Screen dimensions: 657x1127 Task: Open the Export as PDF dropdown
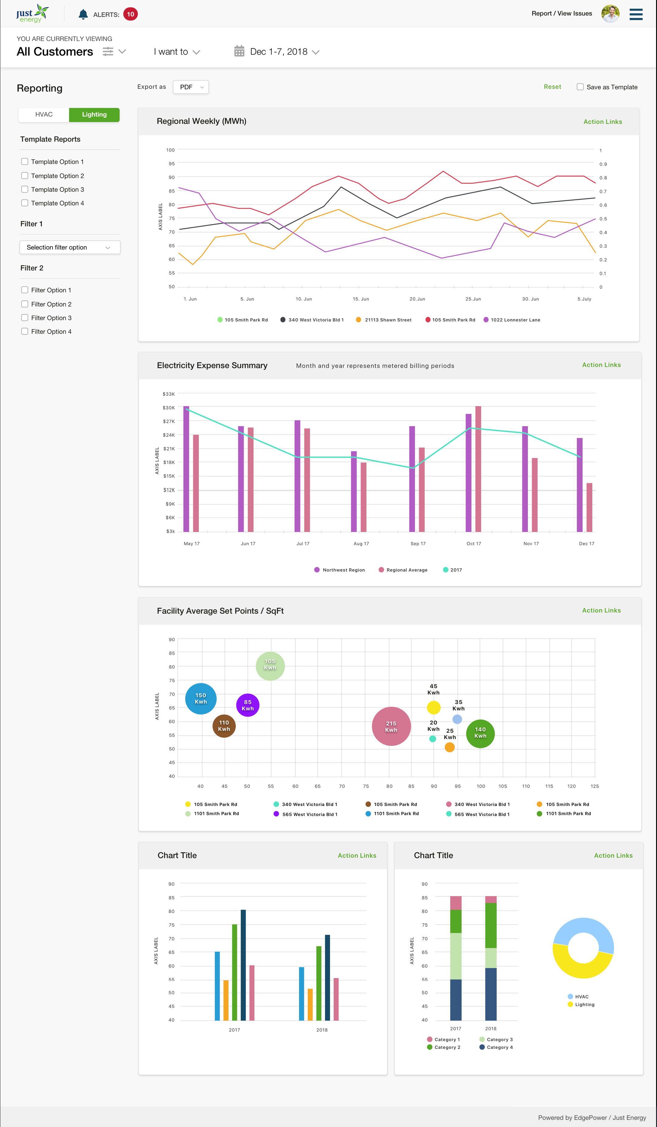(191, 87)
